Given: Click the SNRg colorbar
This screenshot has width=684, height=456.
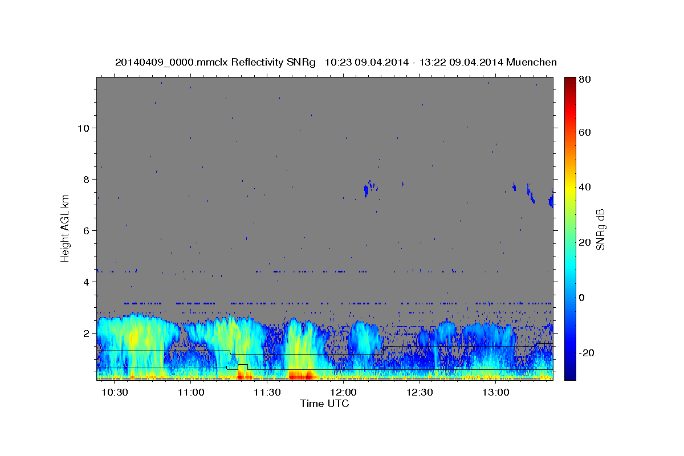Looking at the screenshot, I should (570, 229).
